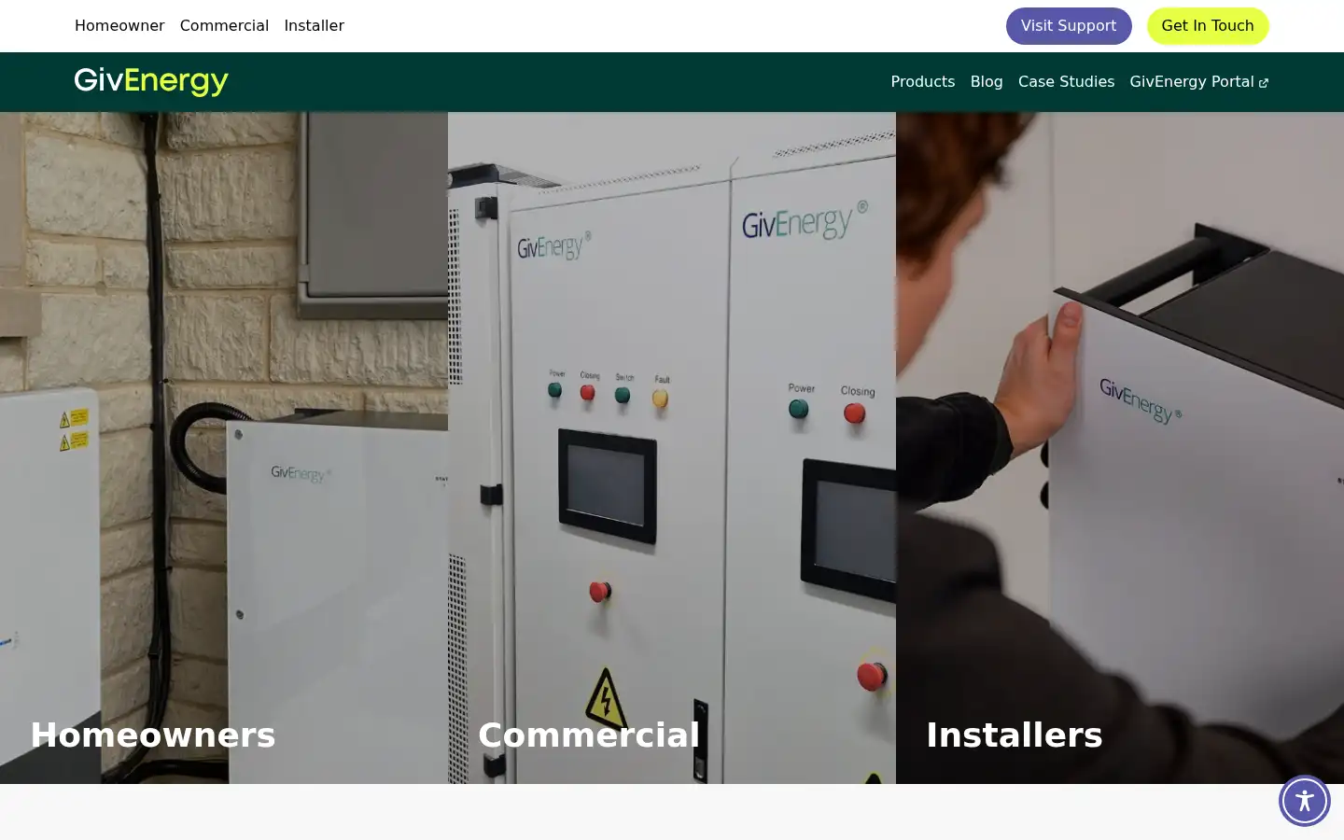Click the Get In Touch button

point(1208,26)
